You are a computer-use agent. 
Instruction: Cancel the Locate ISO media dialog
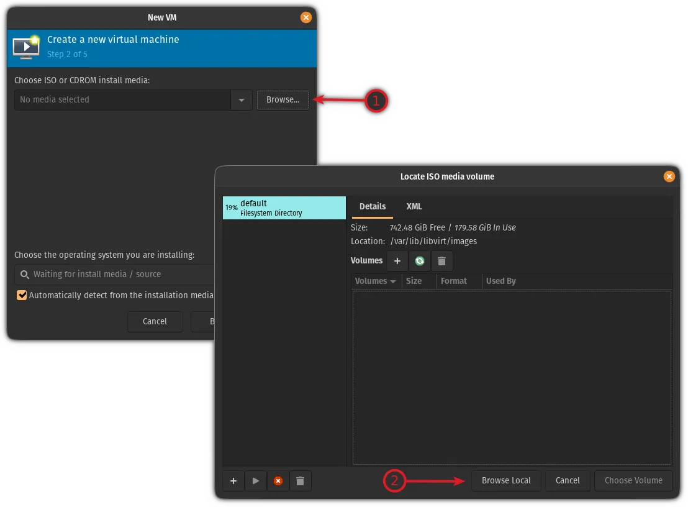click(568, 480)
